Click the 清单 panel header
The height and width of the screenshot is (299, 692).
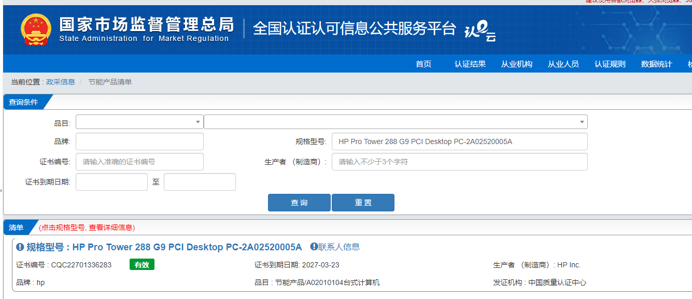click(16, 227)
